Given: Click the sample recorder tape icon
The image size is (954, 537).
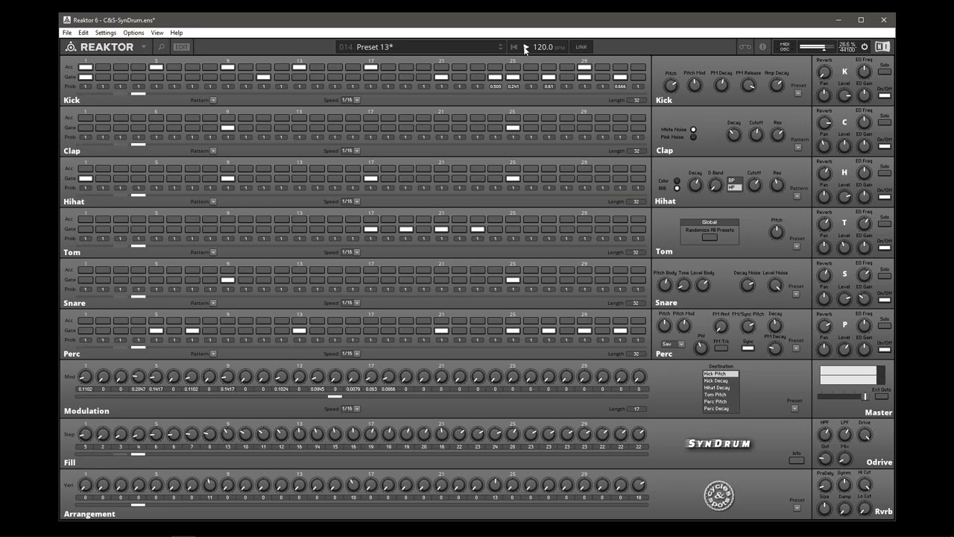Looking at the screenshot, I should click(x=745, y=47).
